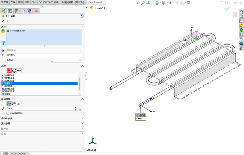This screenshot has width=244, height=155.
Task: Open the ConfigurationManager tab icon
Action: pyautogui.click(x=17, y=11)
